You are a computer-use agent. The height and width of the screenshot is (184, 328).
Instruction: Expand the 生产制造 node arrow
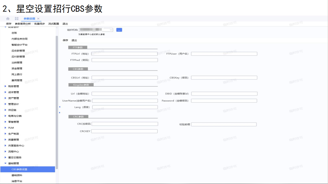point(5,134)
